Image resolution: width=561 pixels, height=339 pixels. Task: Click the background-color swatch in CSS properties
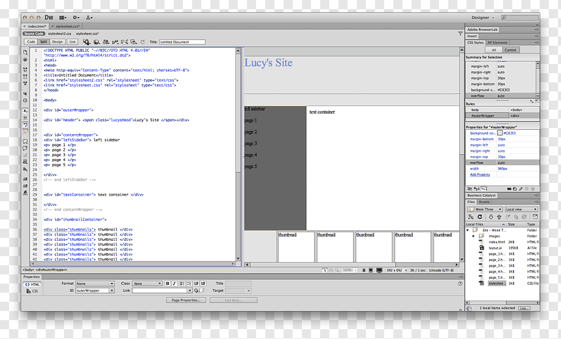click(499, 133)
